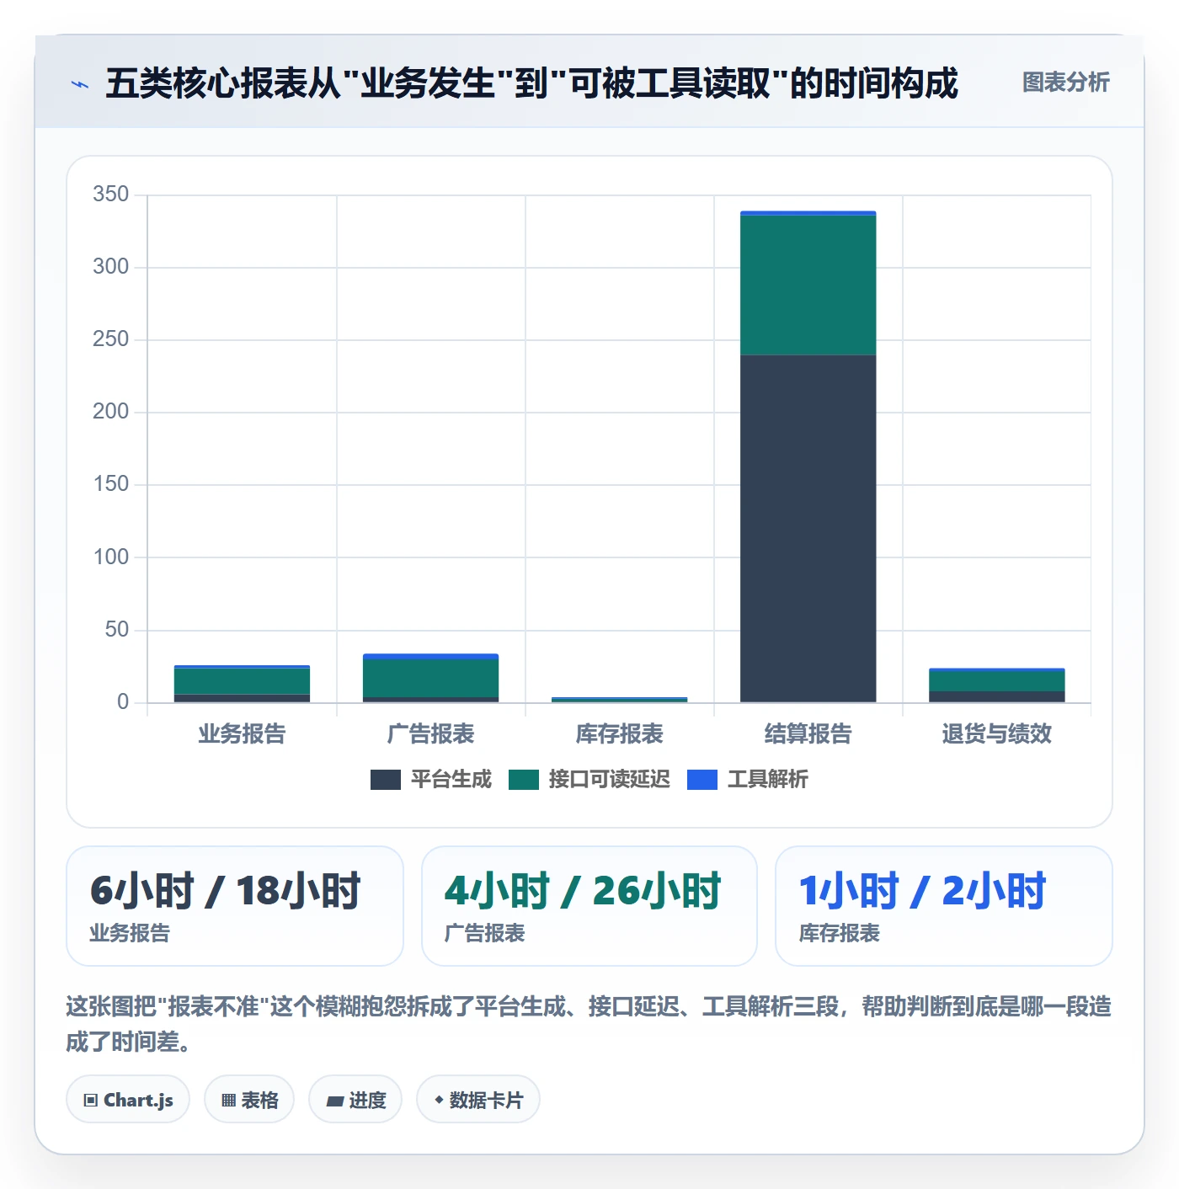Click the icon inside the Chart.js chip
1179x1189 pixels.
[x=91, y=1101]
